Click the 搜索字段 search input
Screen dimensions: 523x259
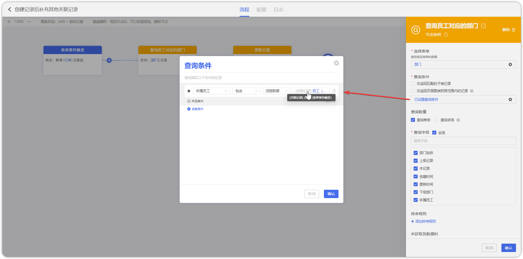pos(463,141)
